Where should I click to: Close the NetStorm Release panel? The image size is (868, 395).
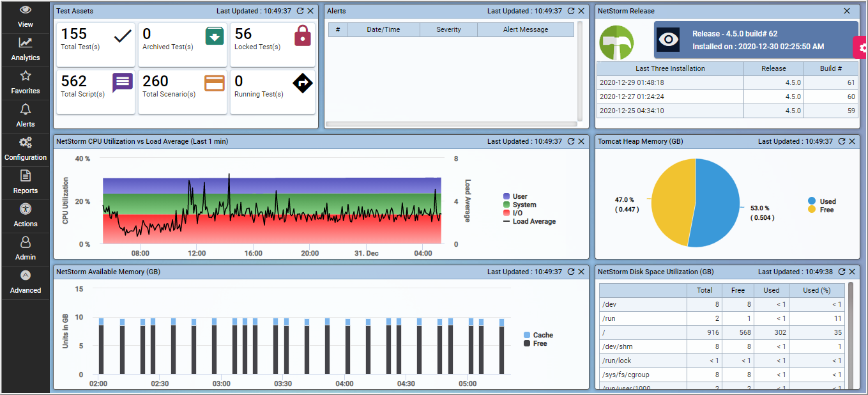coord(847,11)
